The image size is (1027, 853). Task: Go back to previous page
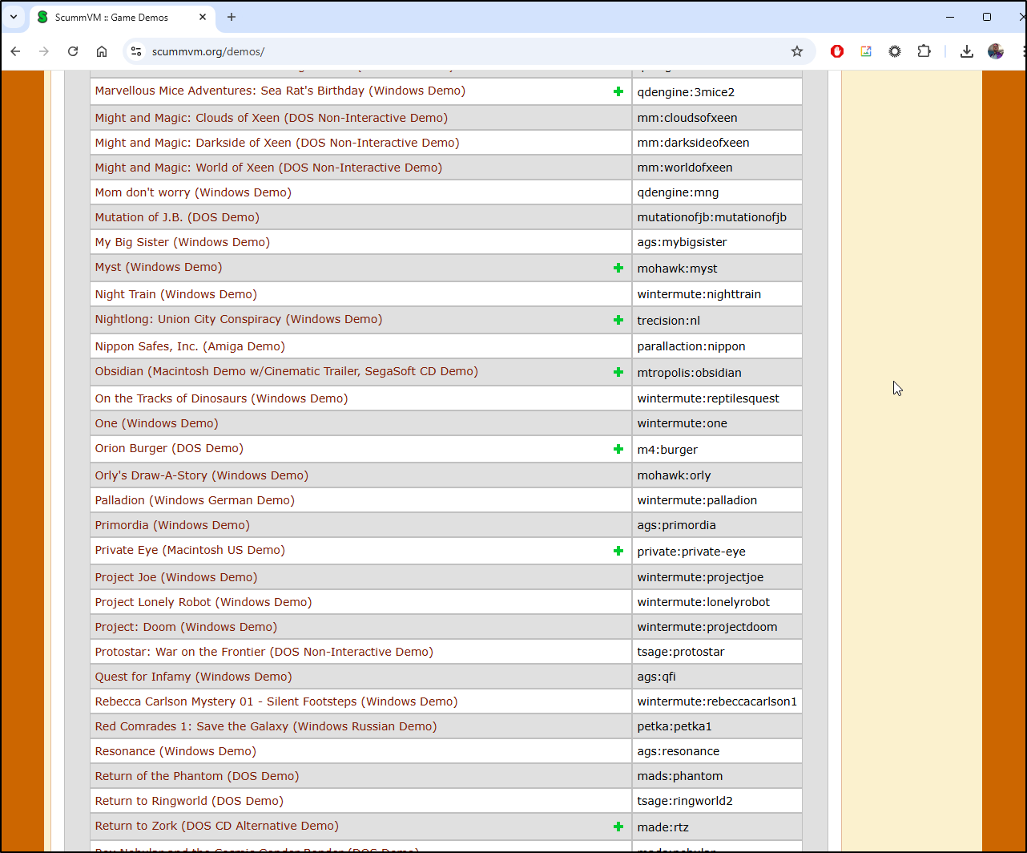(x=16, y=51)
